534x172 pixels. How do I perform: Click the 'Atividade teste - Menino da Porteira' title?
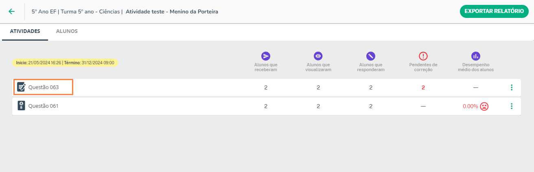pyautogui.click(x=172, y=12)
